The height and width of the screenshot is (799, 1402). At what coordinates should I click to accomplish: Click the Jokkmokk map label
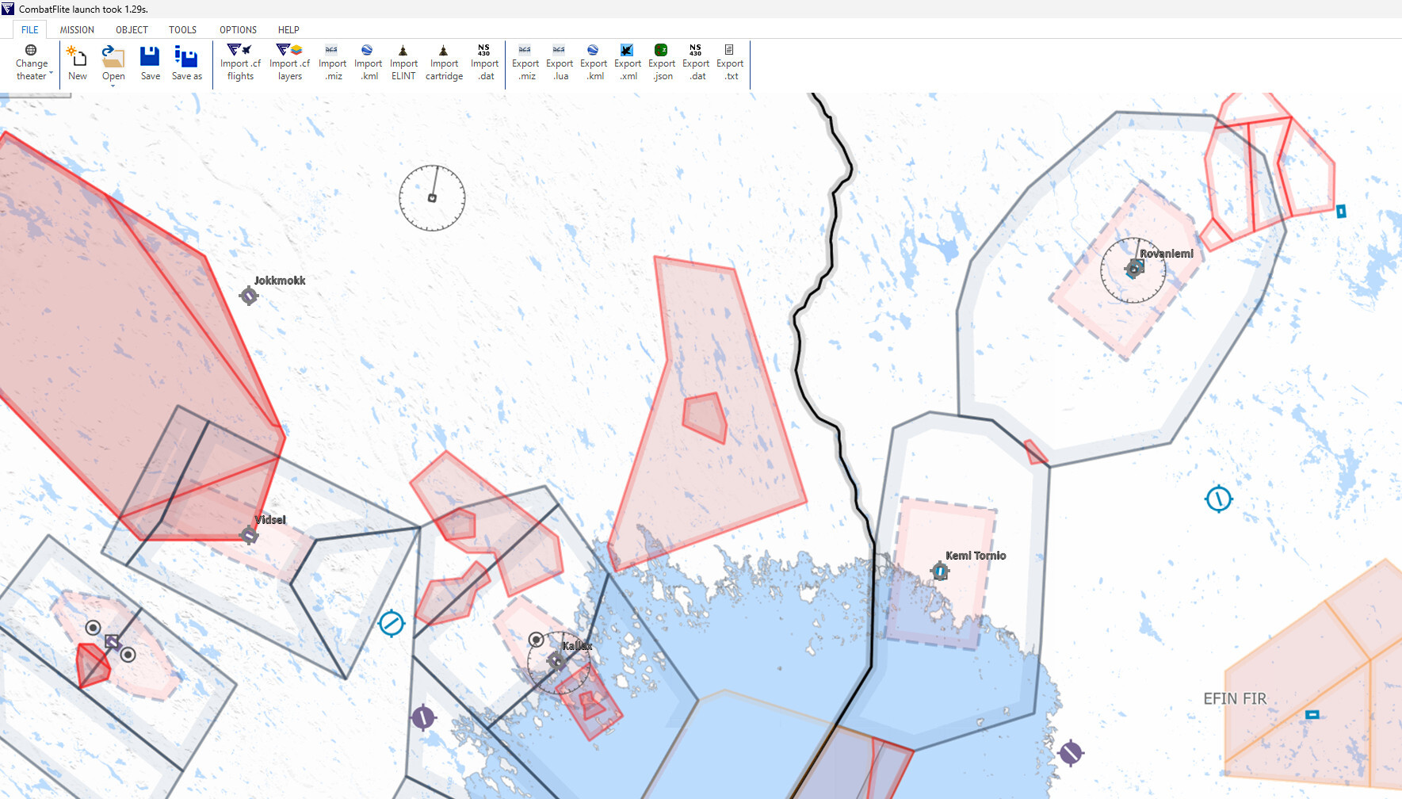pyautogui.click(x=279, y=281)
